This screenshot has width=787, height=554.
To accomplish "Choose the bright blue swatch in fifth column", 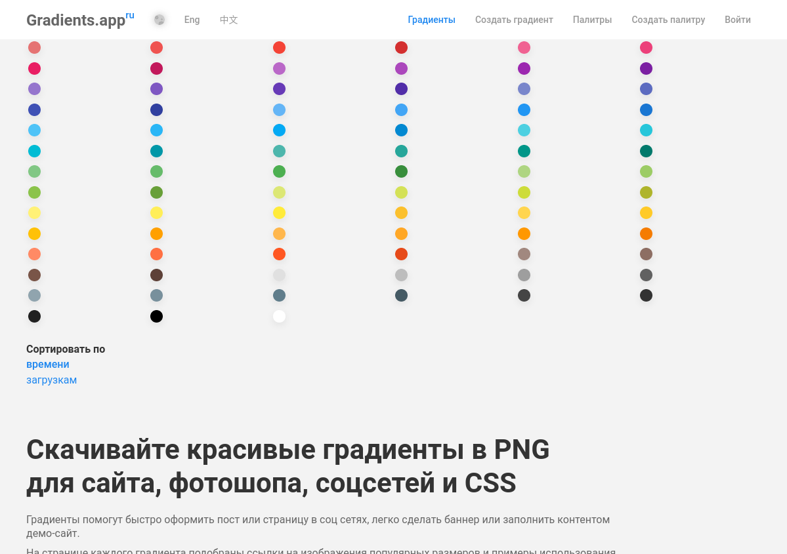I will click(524, 109).
